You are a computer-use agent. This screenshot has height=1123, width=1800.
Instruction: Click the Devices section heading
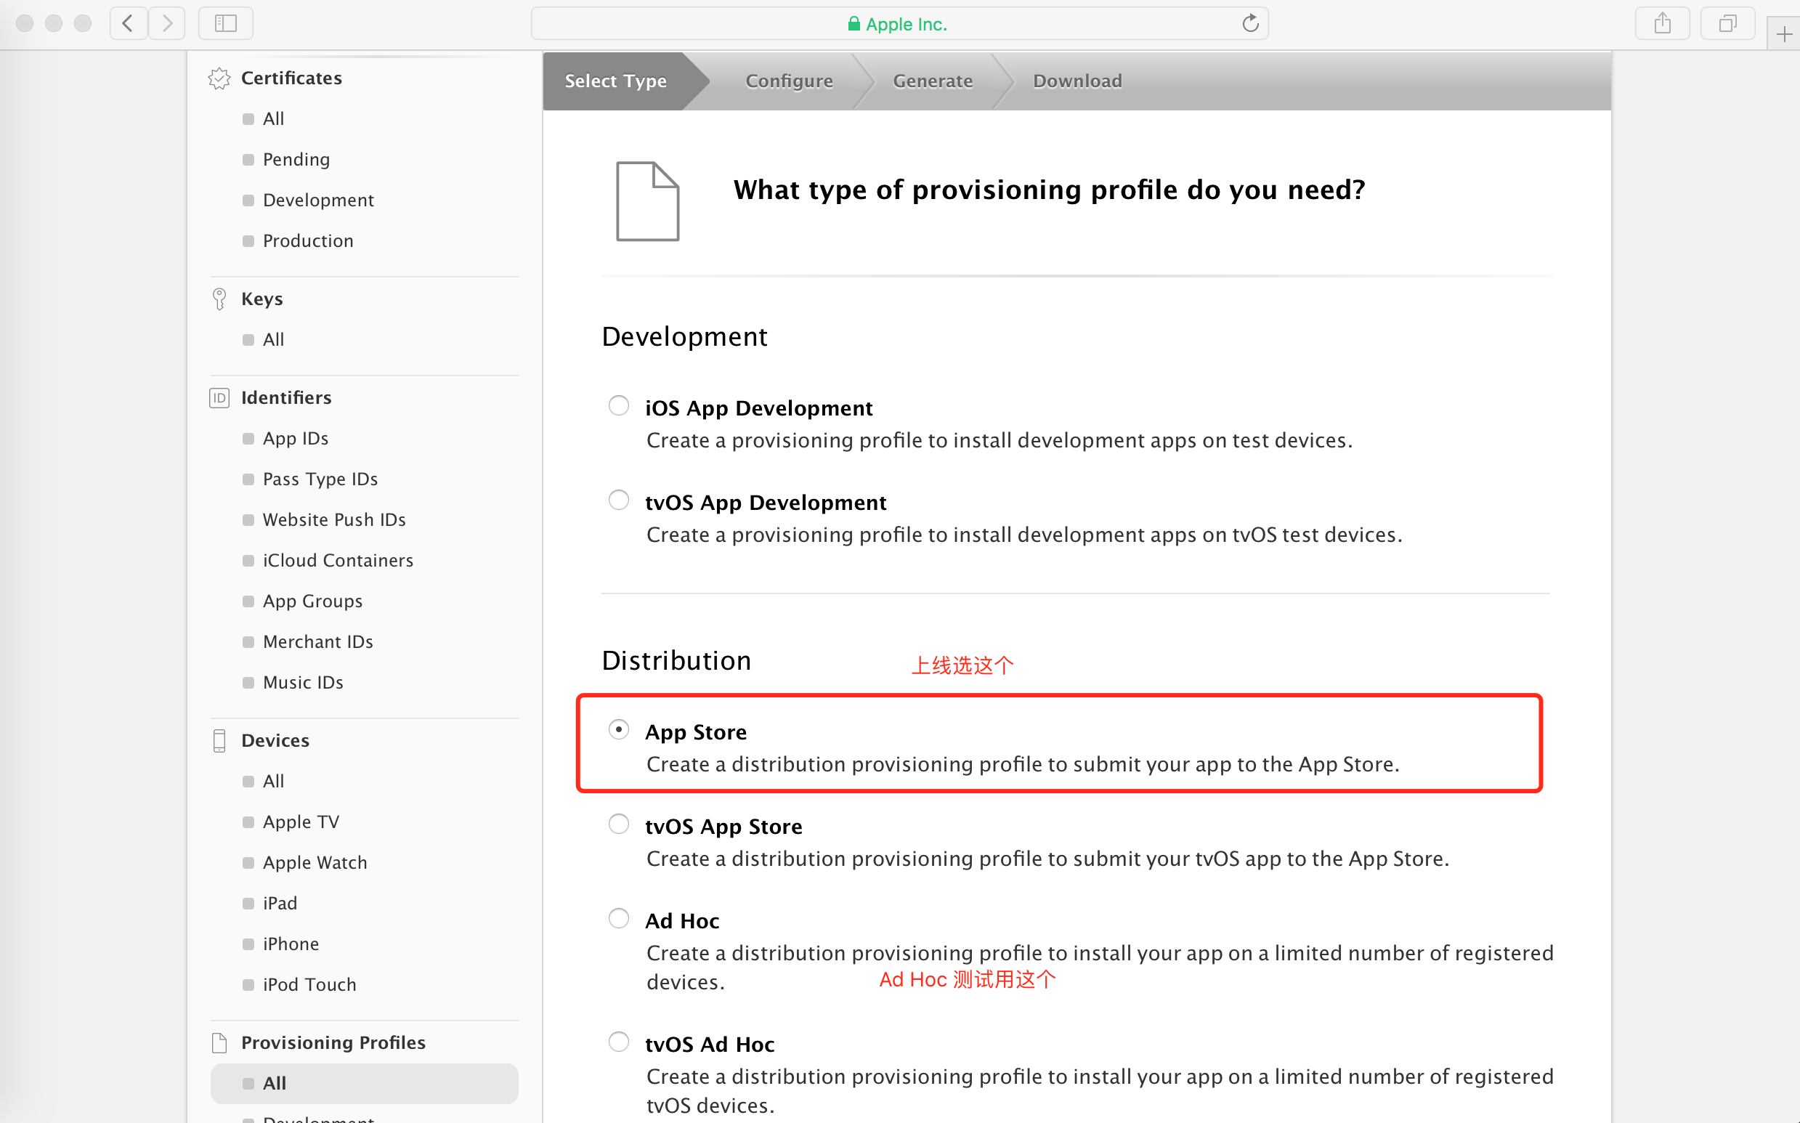point(275,741)
